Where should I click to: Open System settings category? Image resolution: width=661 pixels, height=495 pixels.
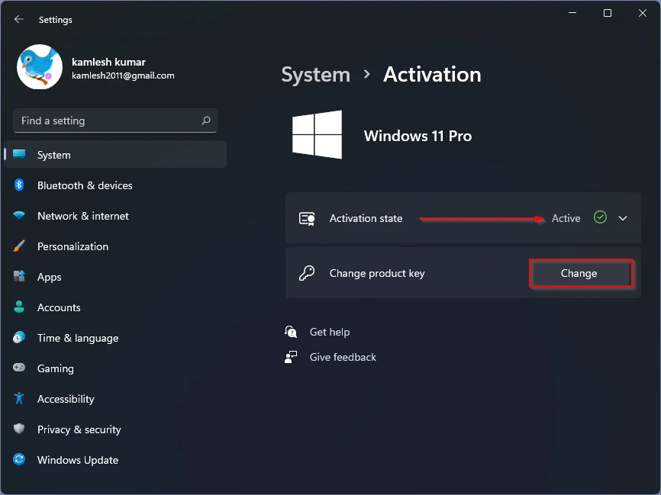tap(115, 155)
